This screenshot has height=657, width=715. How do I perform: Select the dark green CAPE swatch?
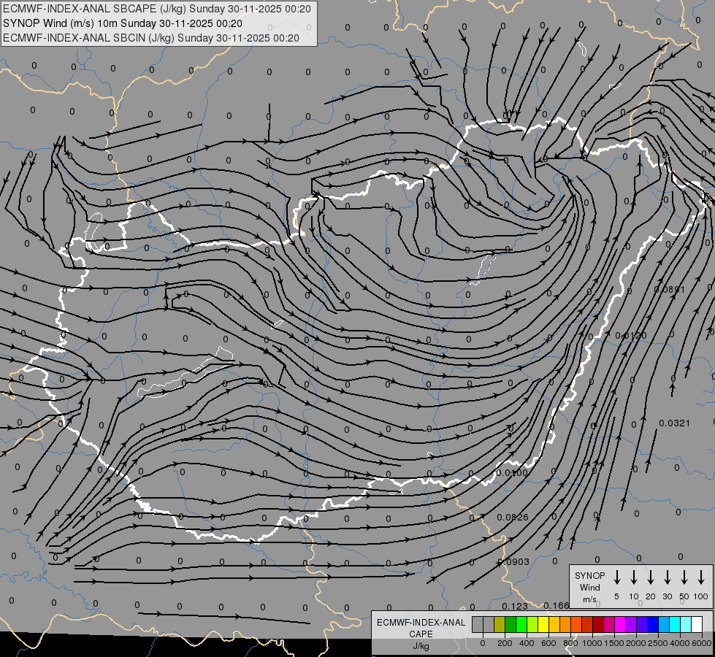(x=511, y=624)
